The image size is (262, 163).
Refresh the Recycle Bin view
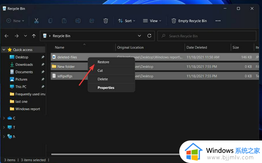tap(149, 36)
